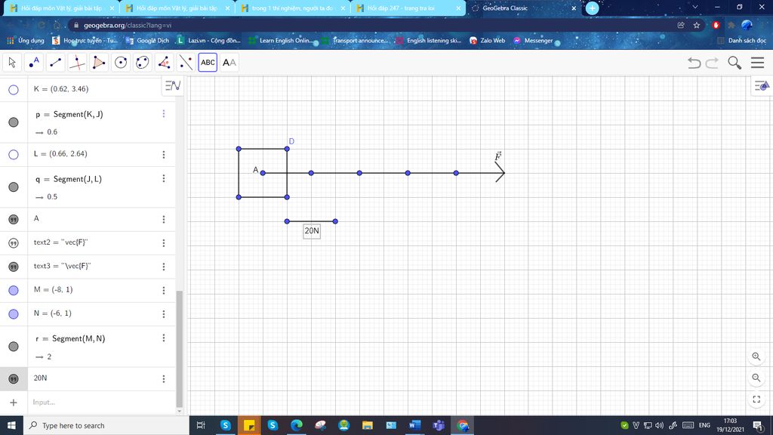This screenshot has width=773, height=435.
Task: Zoom in on the graphics view
Action: click(x=756, y=356)
